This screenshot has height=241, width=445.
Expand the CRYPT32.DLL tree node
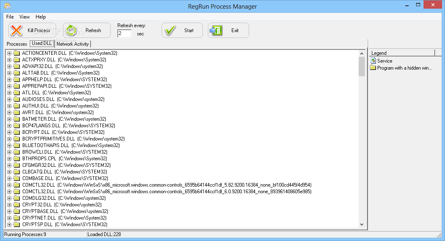pos(10,205)
